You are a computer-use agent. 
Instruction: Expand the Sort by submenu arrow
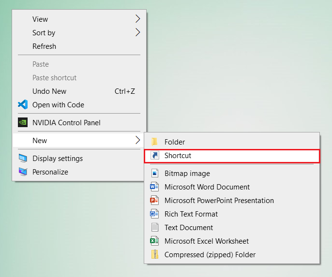tap(137, 32)
